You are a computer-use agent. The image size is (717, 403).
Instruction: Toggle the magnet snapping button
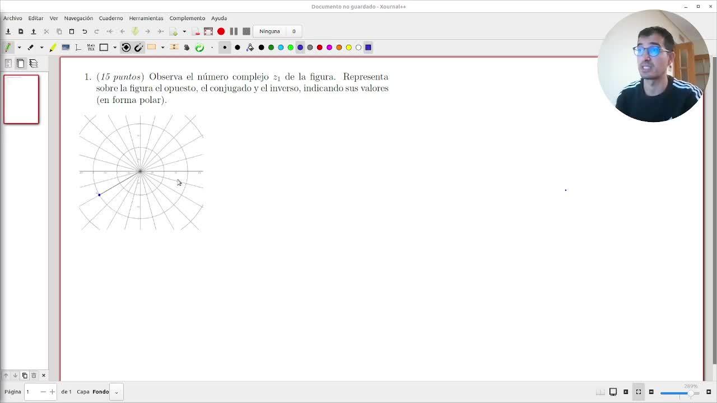click(x=138, y=48)
